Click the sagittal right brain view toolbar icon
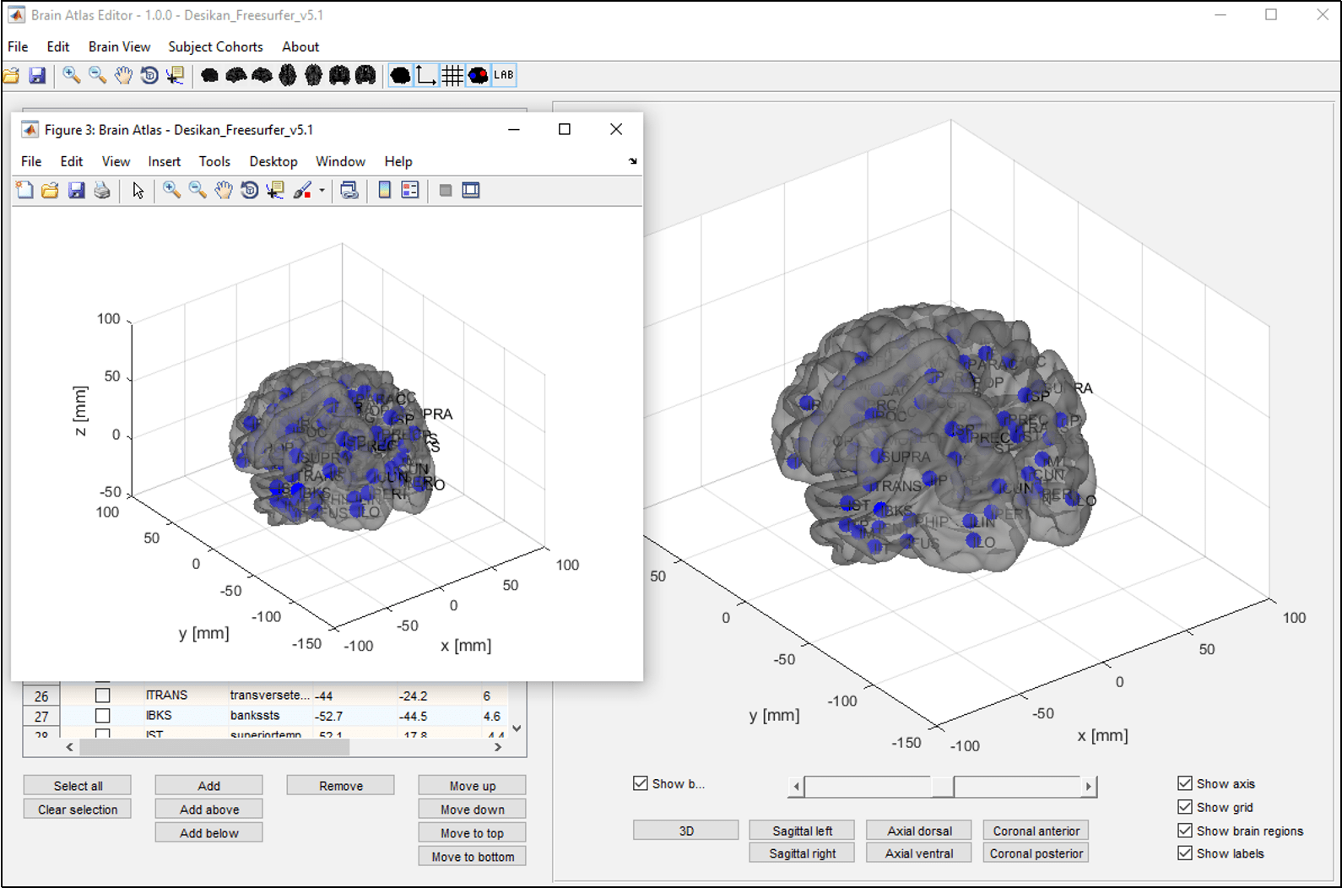1342x888 pixels. tap(262, 76)
